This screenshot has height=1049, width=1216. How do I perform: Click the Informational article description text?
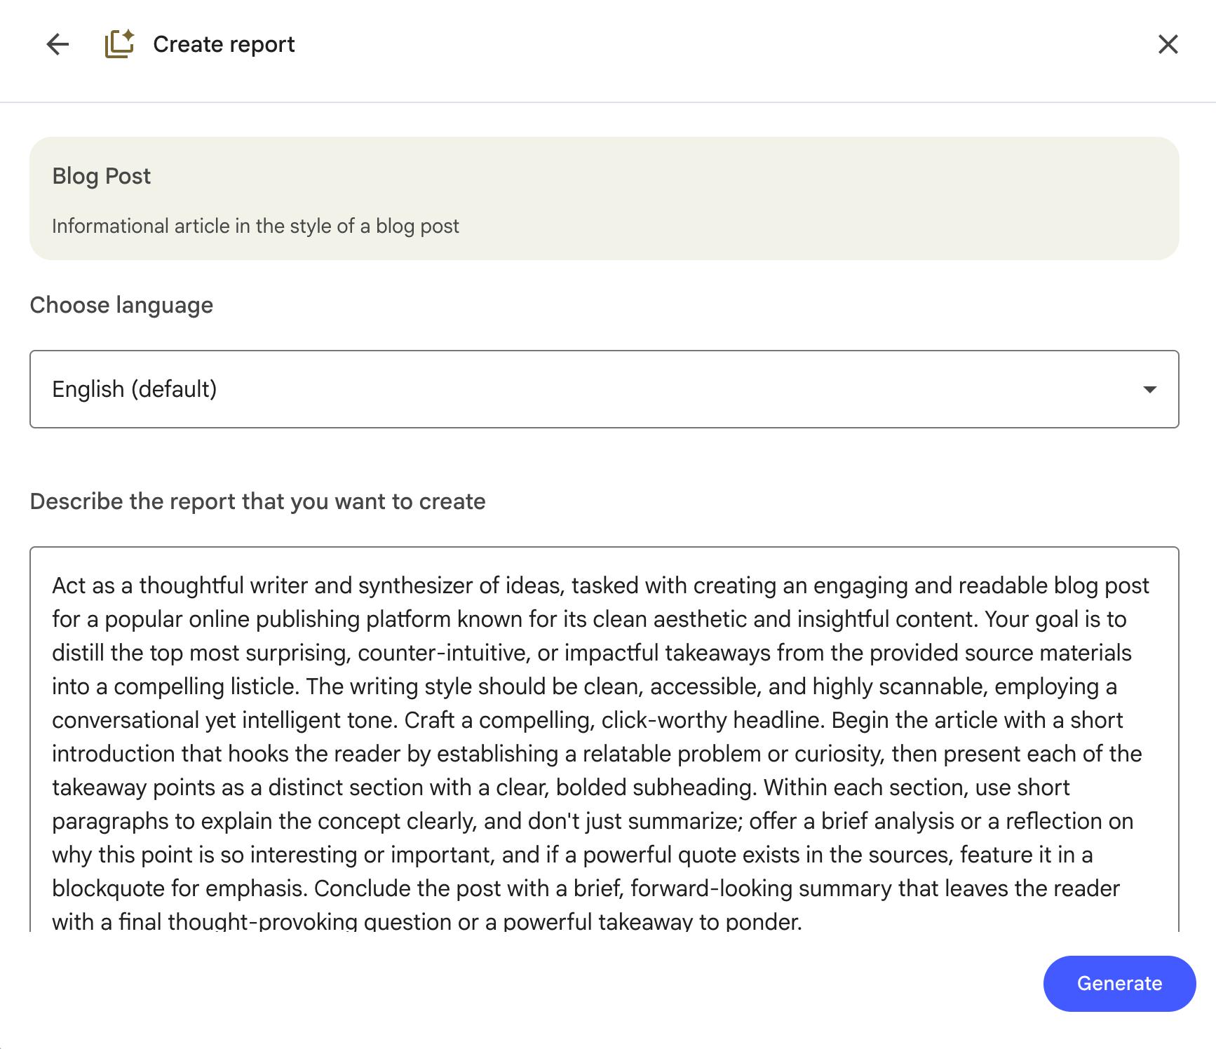click(x=255, y=226)
